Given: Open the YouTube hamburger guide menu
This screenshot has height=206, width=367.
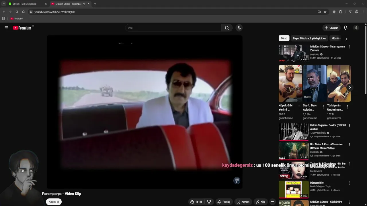Looking at the screenshot, I should [x=6, y=28].
